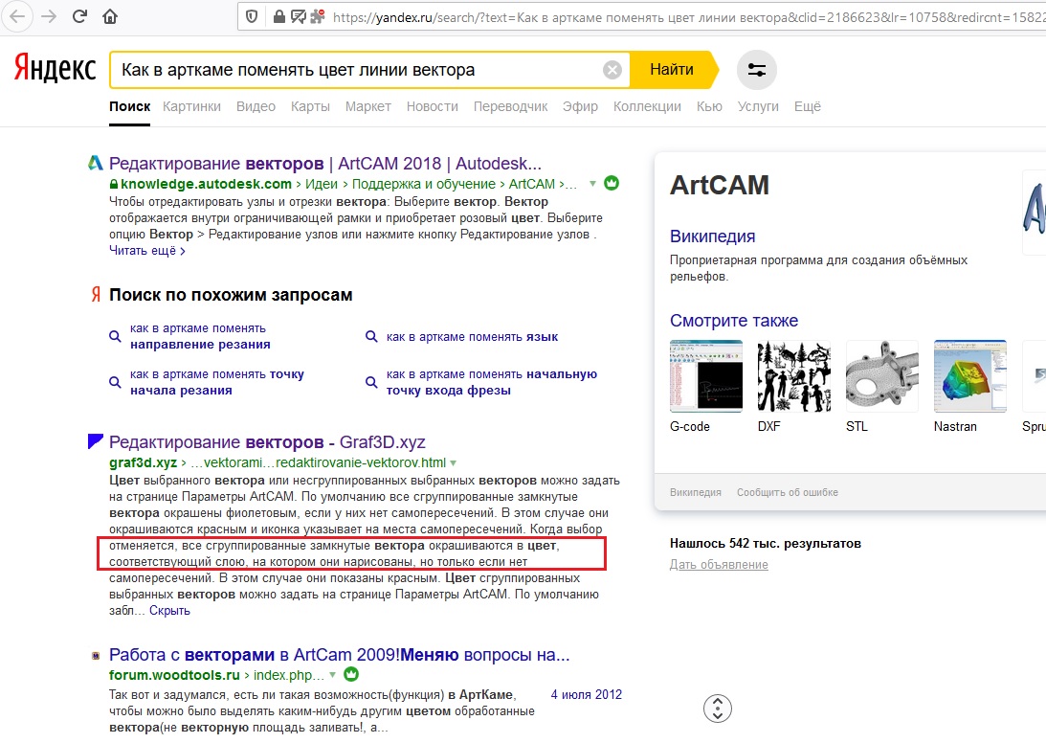Open the browser home page icon

pyautogui.click(x=110, y=16)
